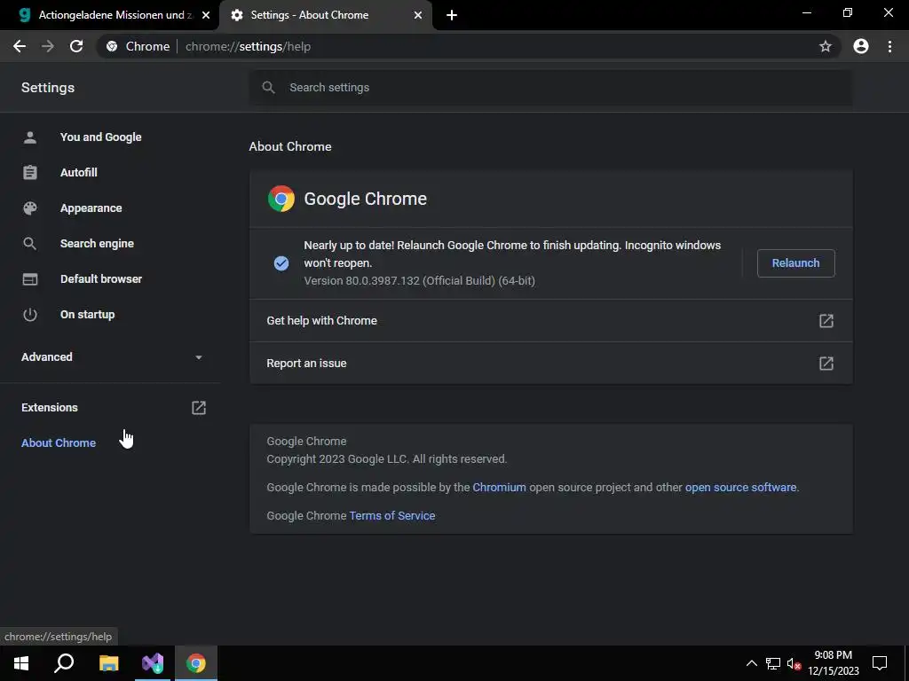The image size is (909, 681).
Task: Close the Settings - About Chrome tab
Action: (418, 15)
